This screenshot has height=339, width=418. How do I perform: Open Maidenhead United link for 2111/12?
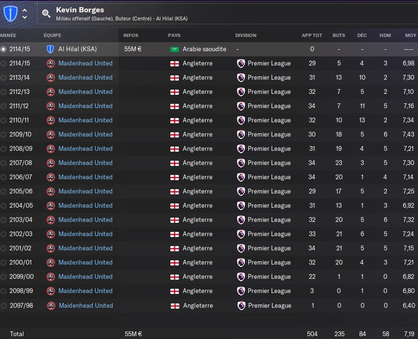pyautogui.click(x=85, y=106)
